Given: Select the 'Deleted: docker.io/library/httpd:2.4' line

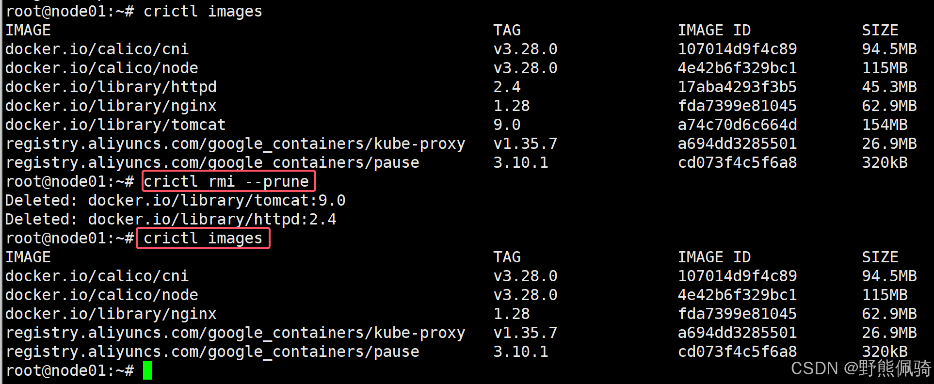Looking at the screenshot, I should click(170, 219).
